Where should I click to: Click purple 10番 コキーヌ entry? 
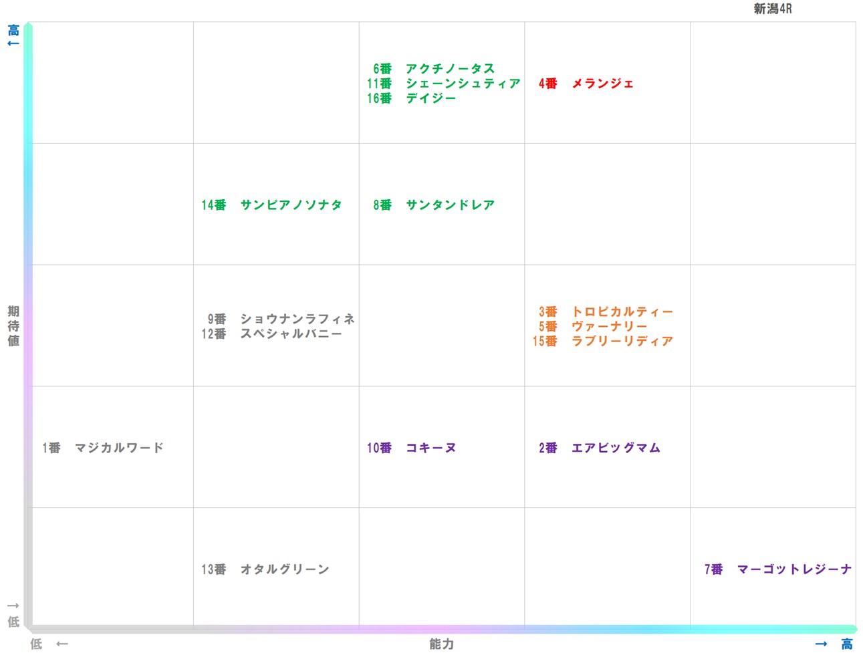(411, 448)
